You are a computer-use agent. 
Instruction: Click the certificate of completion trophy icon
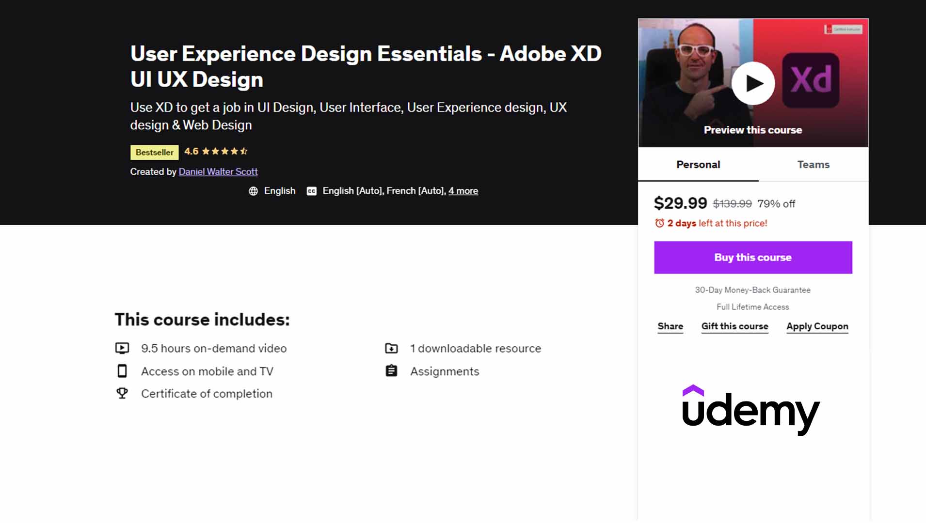(123, 393)
